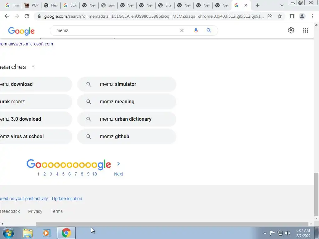Screen dimensions: 319x239
Task: Open the Chrome side panel icon
Action: pyautogui.click(x=292, y=16)
